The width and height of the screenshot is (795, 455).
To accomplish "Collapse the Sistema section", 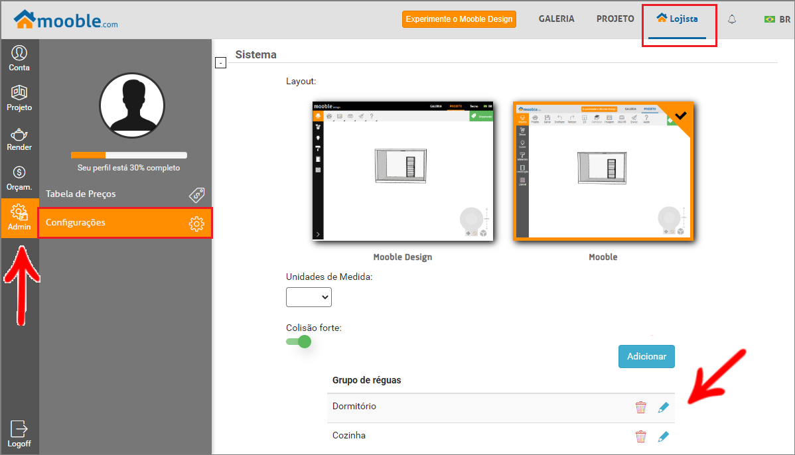I will pos(221,63).
